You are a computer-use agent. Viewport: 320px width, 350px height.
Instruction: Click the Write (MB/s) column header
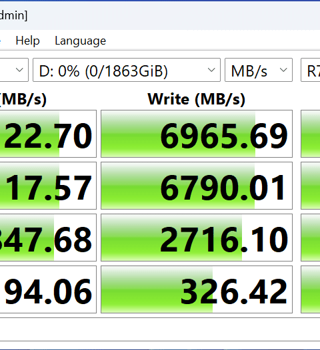[197, 99]
